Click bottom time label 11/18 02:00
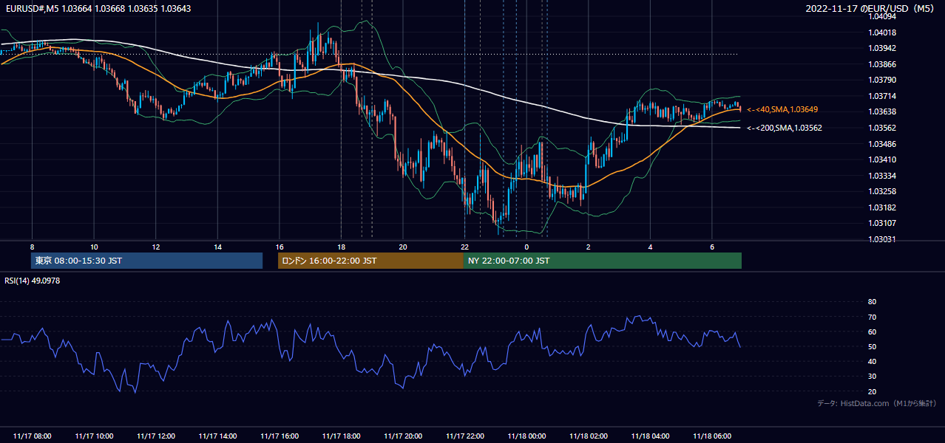945x443 pixels. pyautogui.click(x=589, y=436)
